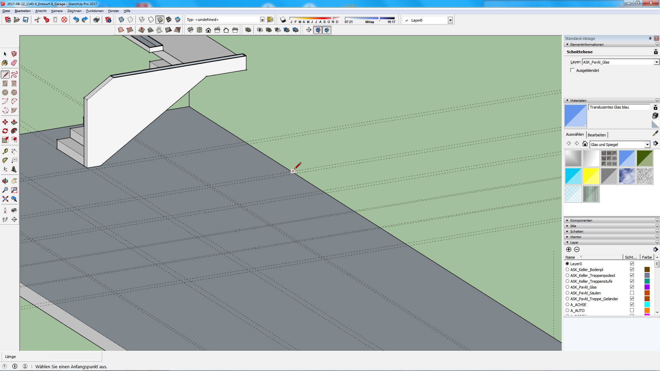Open the Layer dropdown in Elementinformationen
Image resolution: width=660 pixels, height=371 pixels.
tap(656, 62)
